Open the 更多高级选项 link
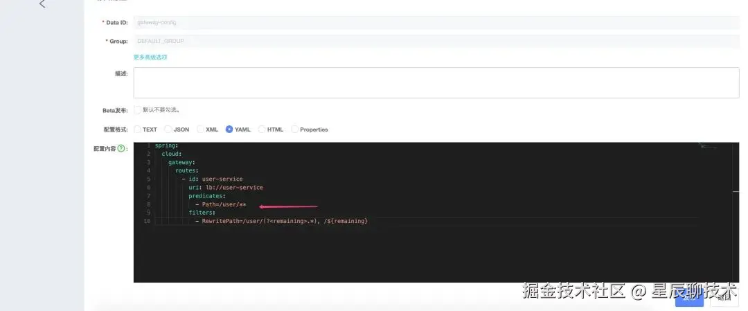 pyautogui.click(x=150, y=57)
